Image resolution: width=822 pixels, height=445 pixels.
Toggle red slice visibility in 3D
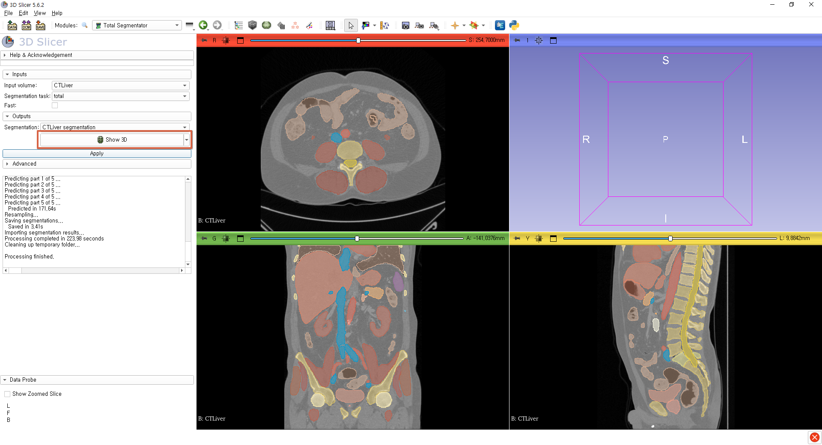(226, 40)
